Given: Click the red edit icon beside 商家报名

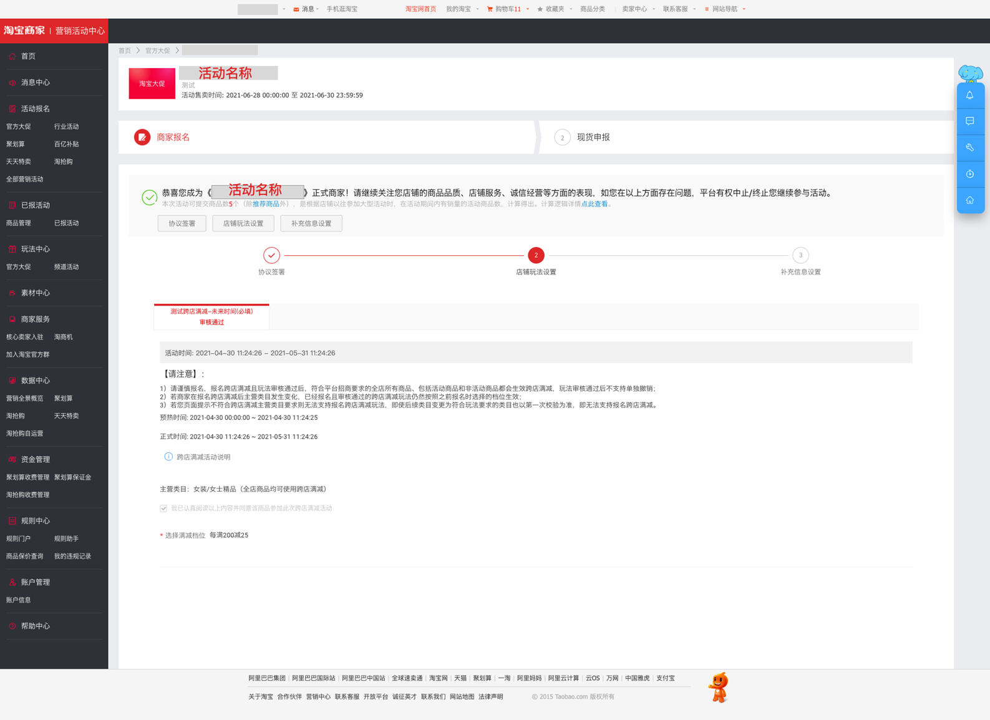Looking at the screenshot, I should 142,137.
